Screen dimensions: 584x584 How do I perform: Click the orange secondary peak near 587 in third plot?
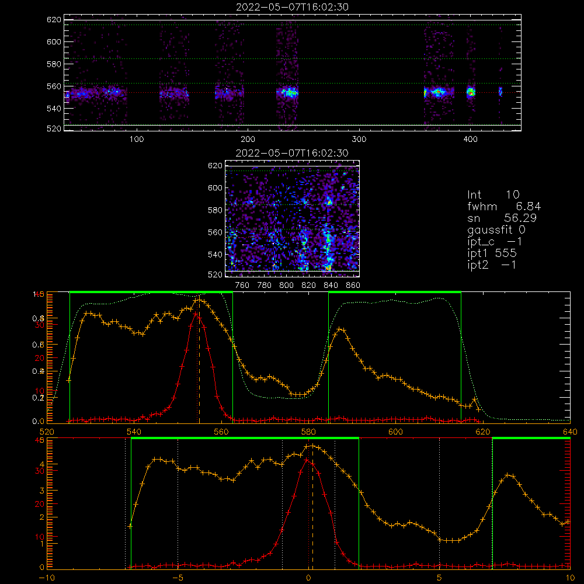pyautogui.click(x=340, y=329)
